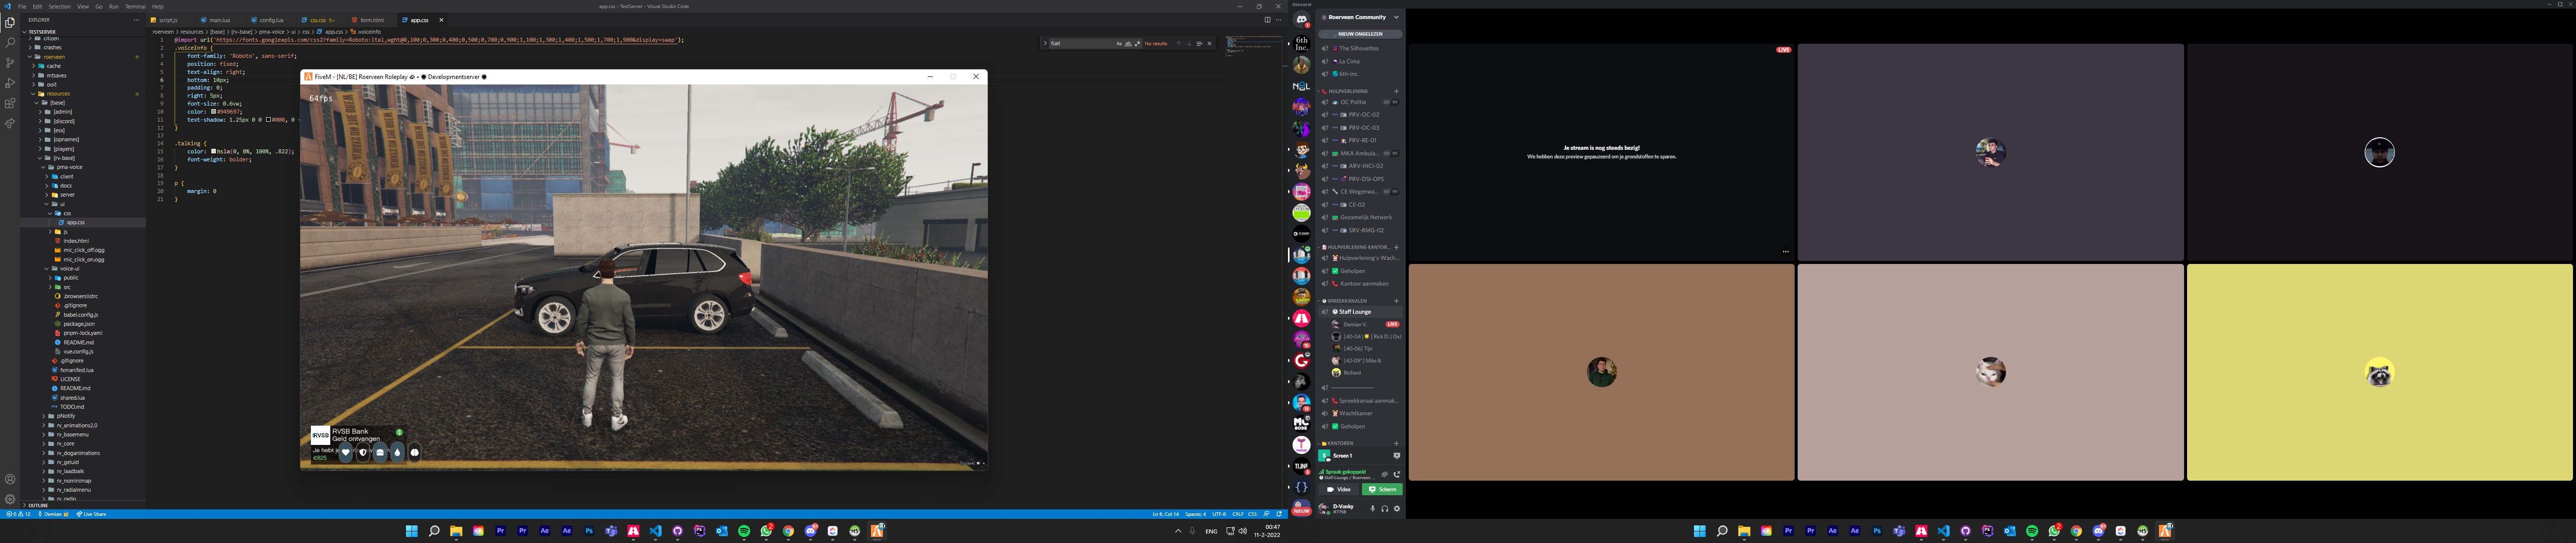Image resolution: width=2576 pixels, height=543 pixels.
Task: Open the Terminal menu
Action: (135, 6)
